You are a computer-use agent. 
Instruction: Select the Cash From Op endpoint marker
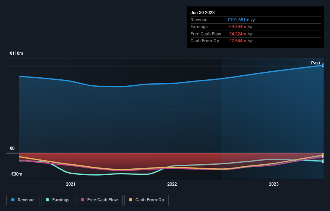tap(323, 155)
